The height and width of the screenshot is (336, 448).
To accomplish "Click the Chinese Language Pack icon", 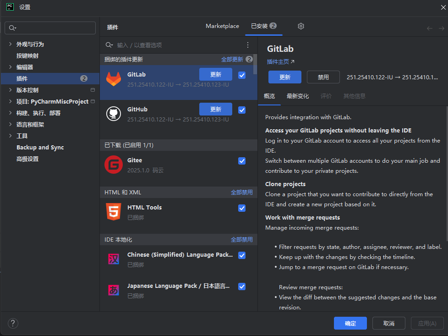I will (114, 259).
